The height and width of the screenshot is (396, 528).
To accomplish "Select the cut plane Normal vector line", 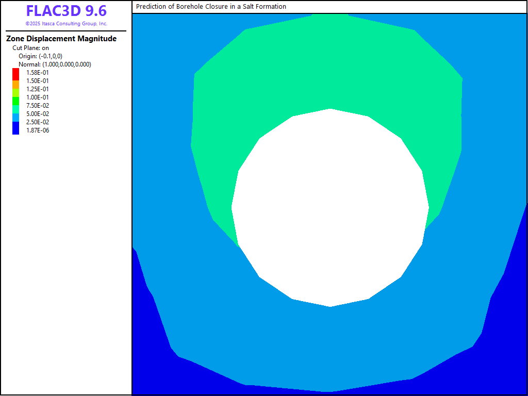I will (x=55, y=64).
